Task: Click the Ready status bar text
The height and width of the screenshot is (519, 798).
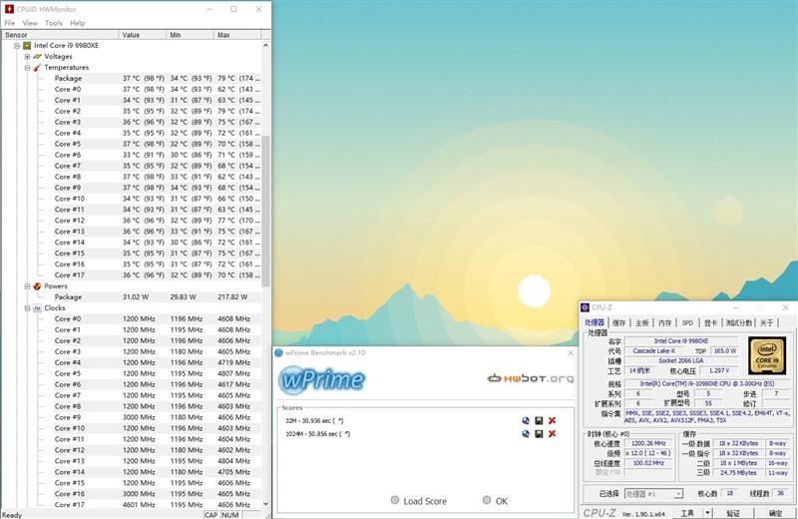Action: (x=12, y=515)
